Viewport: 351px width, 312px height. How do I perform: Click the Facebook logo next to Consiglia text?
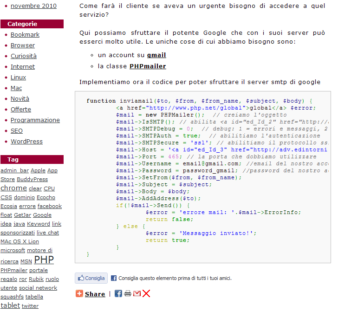click(114, 278)
